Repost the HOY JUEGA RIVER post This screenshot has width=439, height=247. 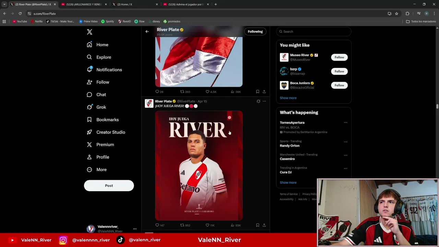tap(185, 225)
